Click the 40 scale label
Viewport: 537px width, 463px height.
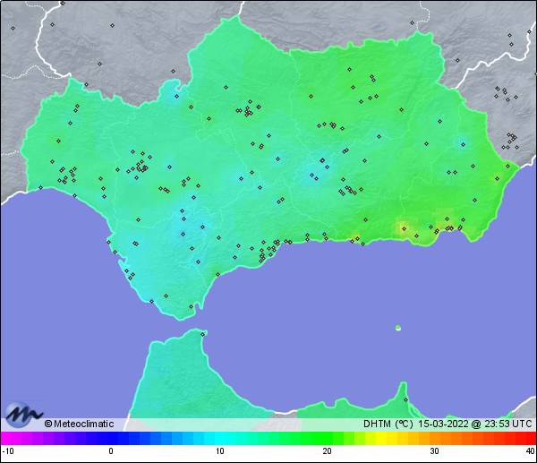pyautogui.click(x=531, y=451)
